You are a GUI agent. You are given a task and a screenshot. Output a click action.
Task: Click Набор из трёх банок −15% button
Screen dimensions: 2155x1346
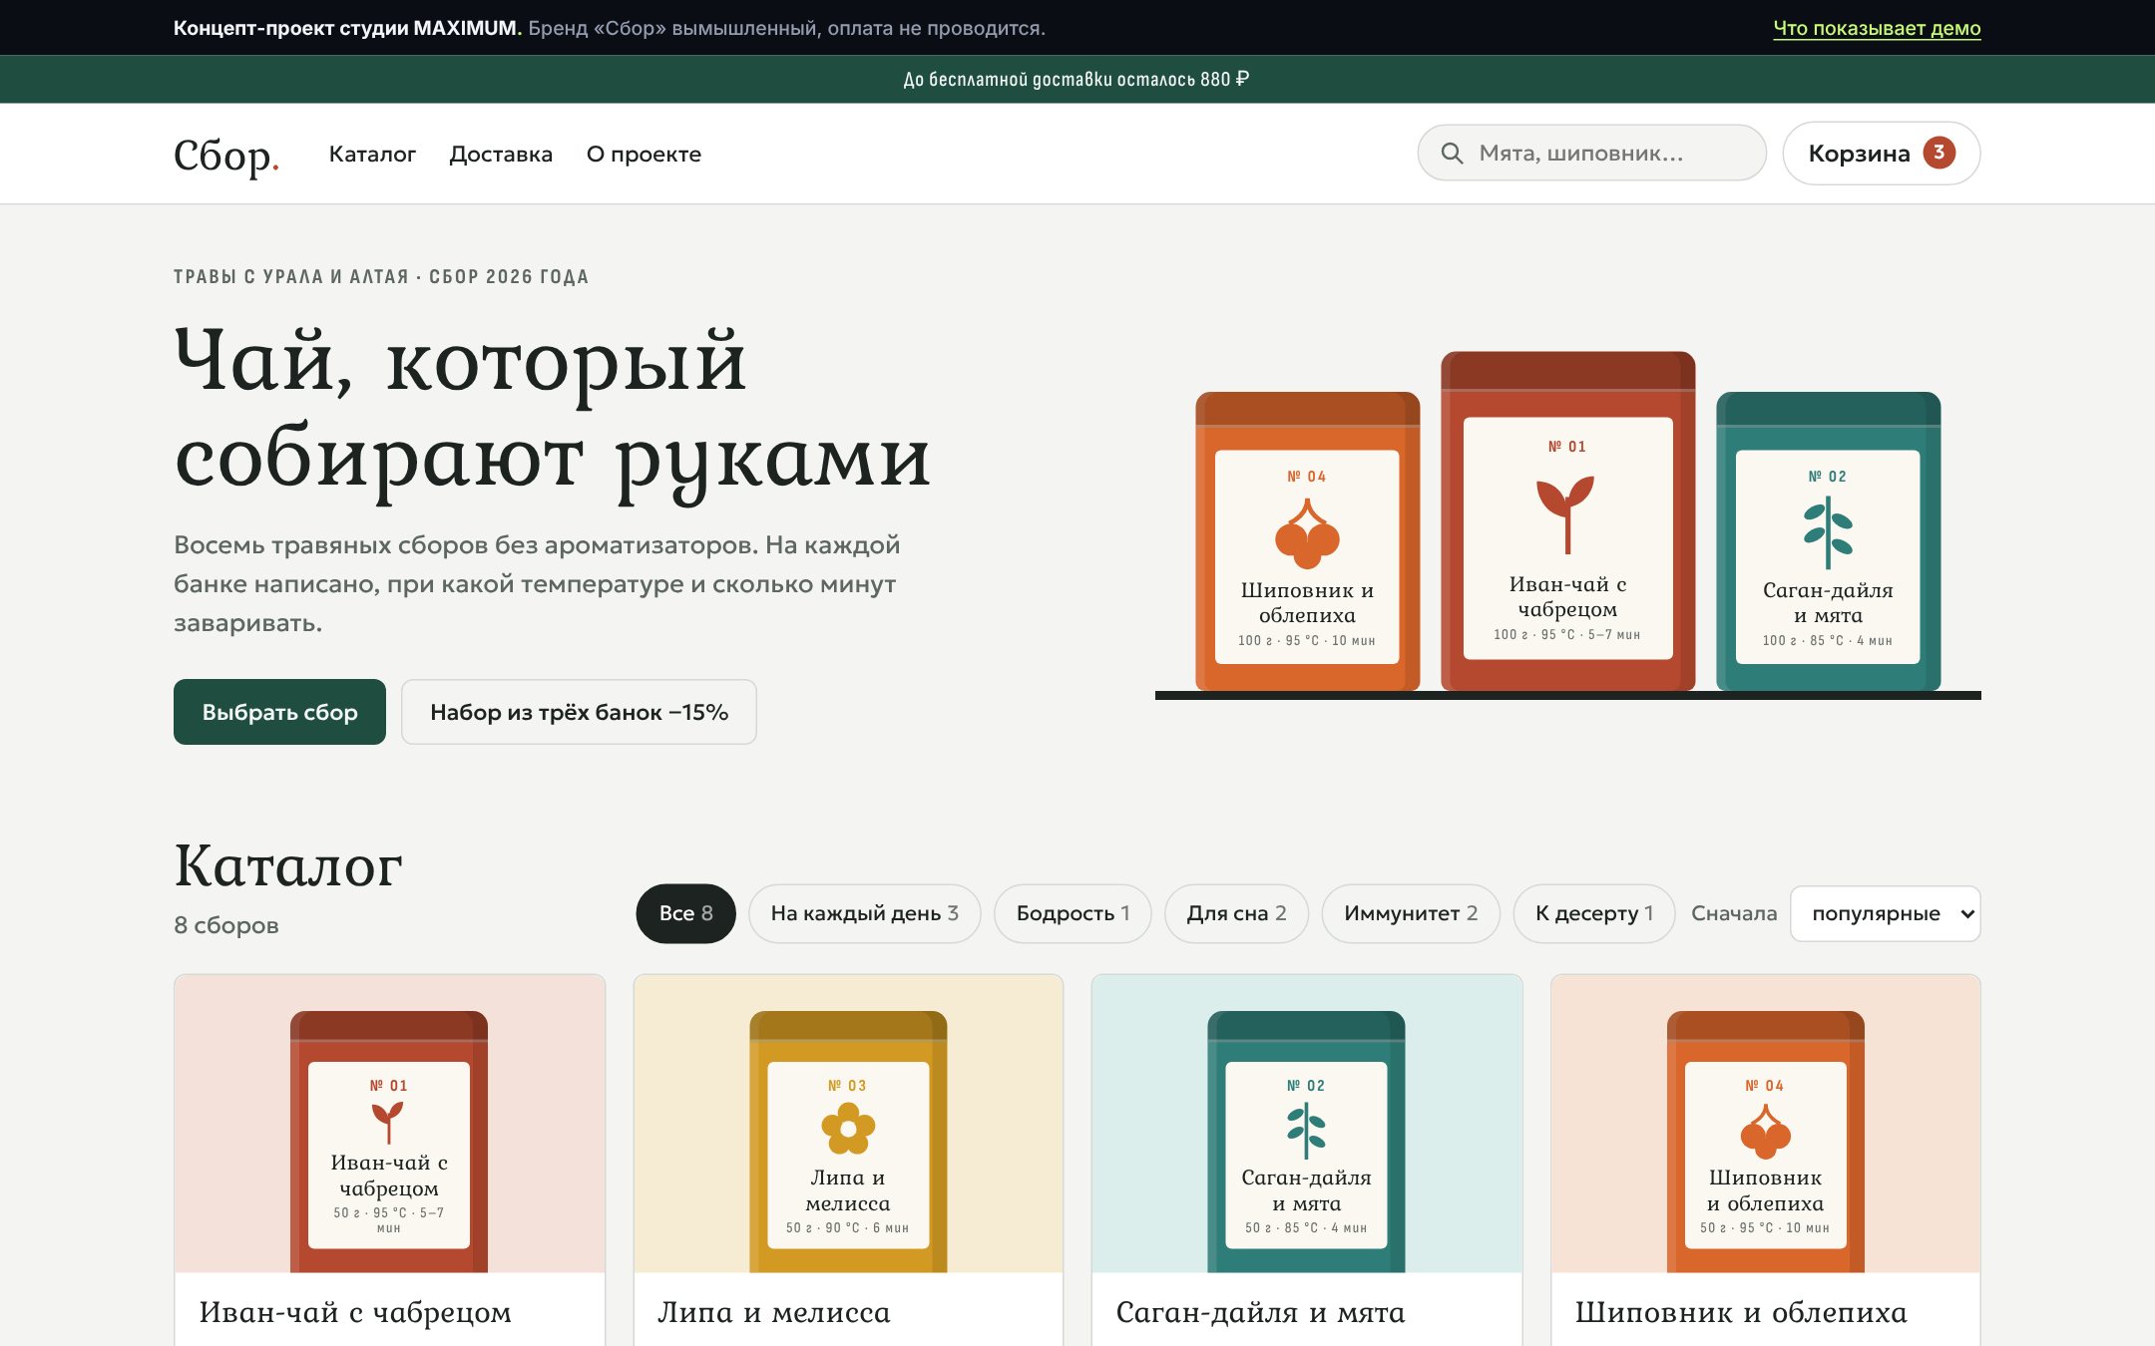coord(579,712)
